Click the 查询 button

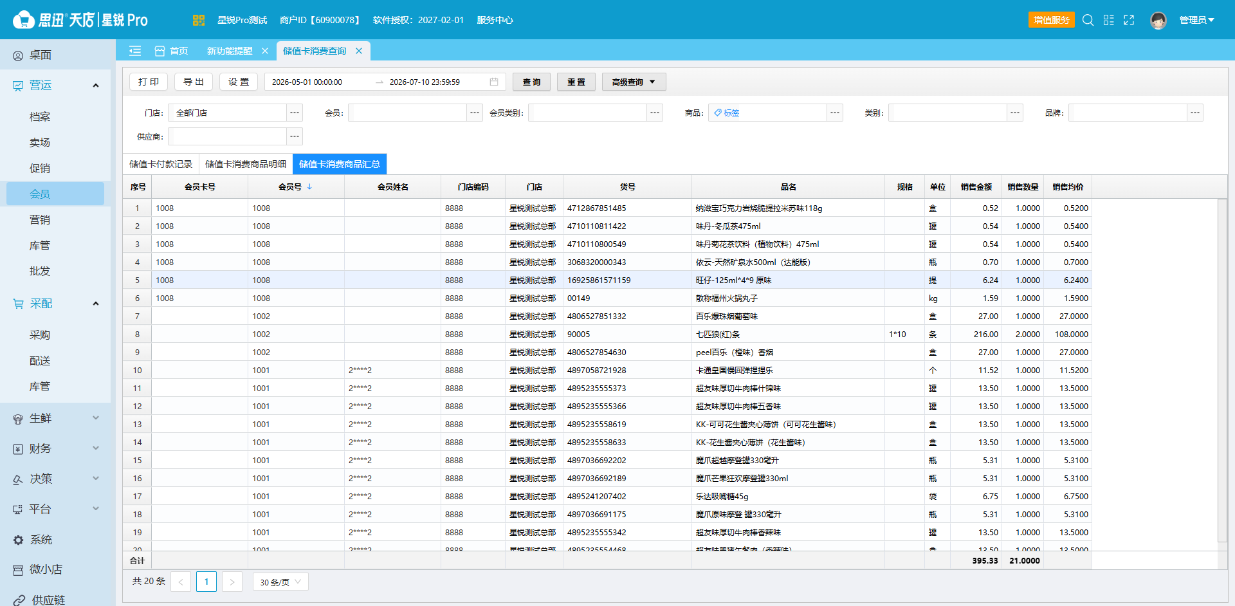pos(531,82)
